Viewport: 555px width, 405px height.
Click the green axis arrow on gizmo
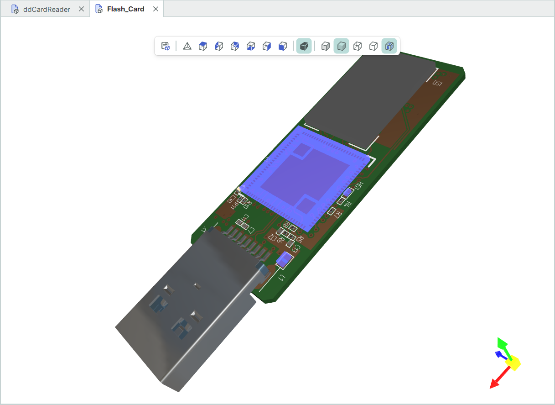(x=502, y=343)
